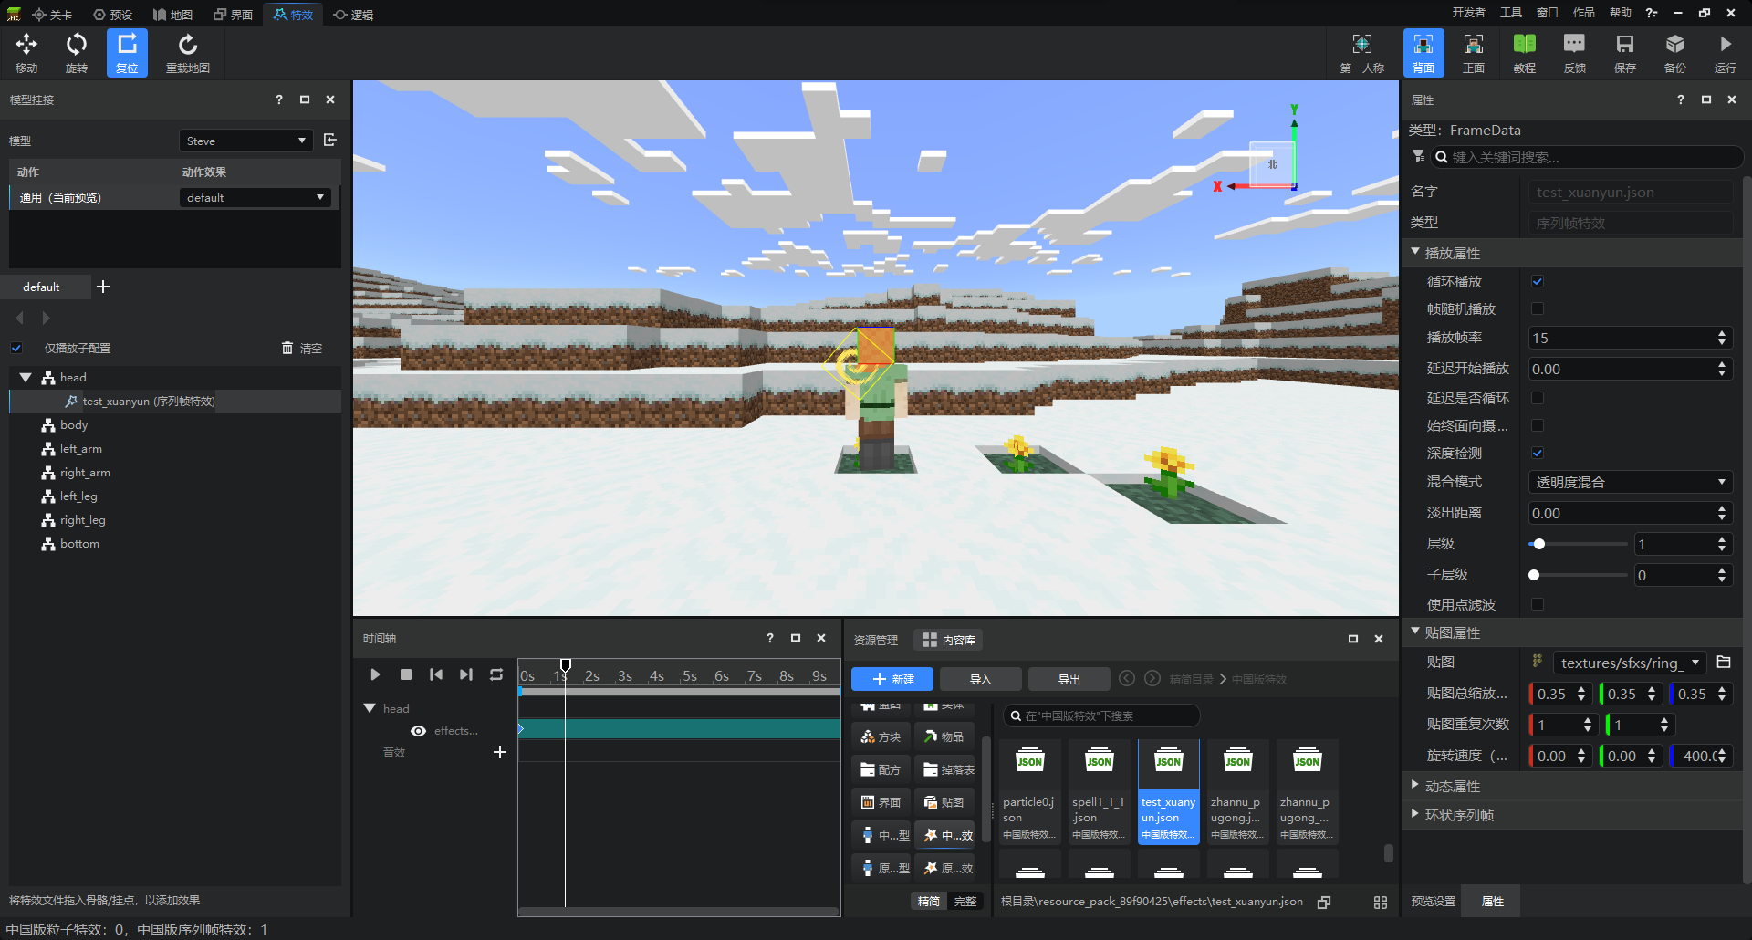Select the 移动 (move) tool

[26, 53]
